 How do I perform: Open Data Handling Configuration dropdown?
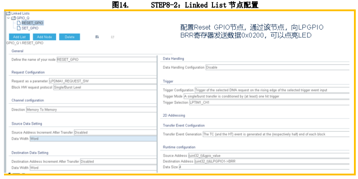pyautogui.click(x=278, y=67)
